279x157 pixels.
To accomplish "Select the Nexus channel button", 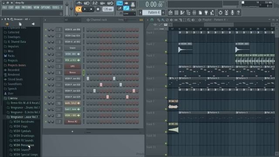I will pos(72,72).
